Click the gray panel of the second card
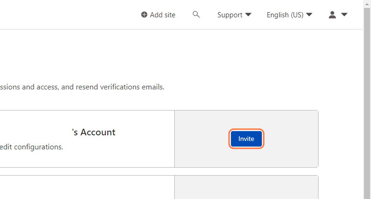This screenshot has height=199, width=371. (246, 187)
